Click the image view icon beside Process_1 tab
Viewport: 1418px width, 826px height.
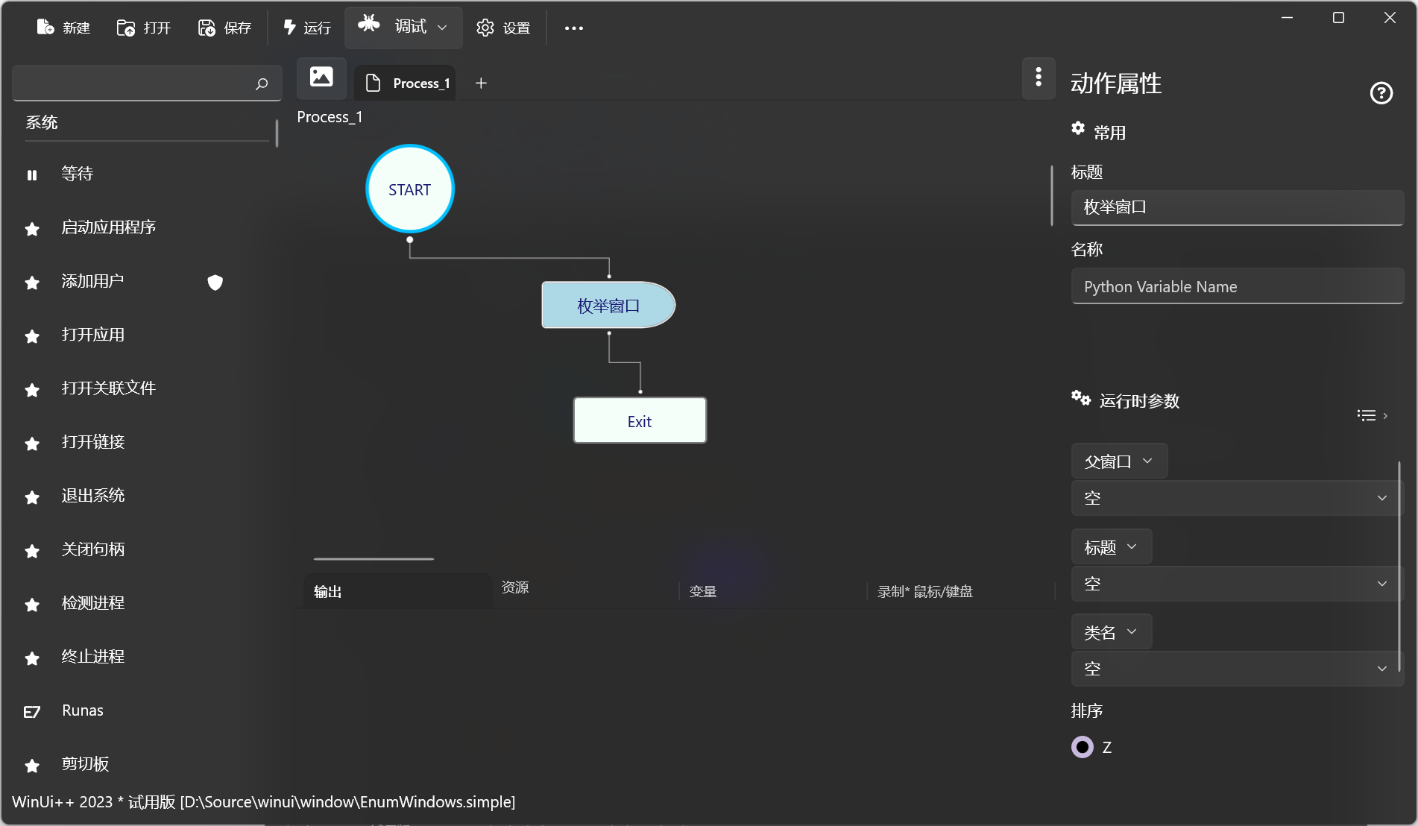[321, 78]
